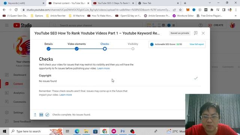
Task: Switch to YouTube SEO 3 Steps browser tab
Action: point(113,3)
